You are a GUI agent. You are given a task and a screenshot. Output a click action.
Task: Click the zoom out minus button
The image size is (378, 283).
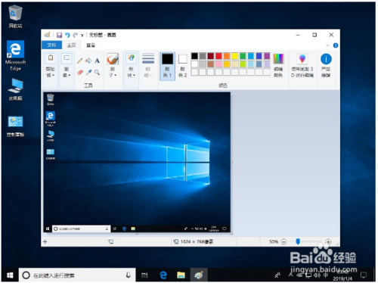click(283, 241)
